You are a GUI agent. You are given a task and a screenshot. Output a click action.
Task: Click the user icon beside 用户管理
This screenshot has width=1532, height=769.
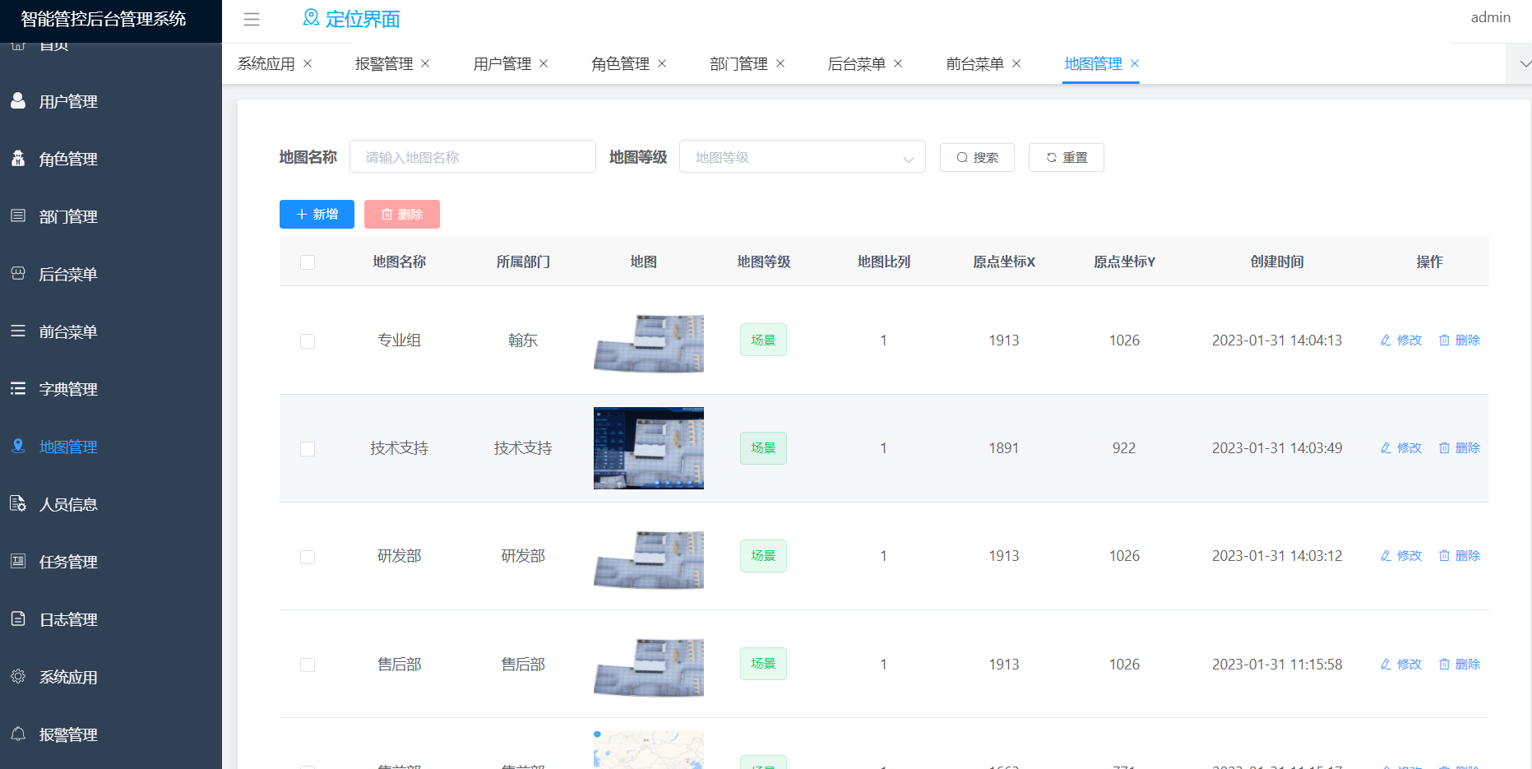coord(18,100)
